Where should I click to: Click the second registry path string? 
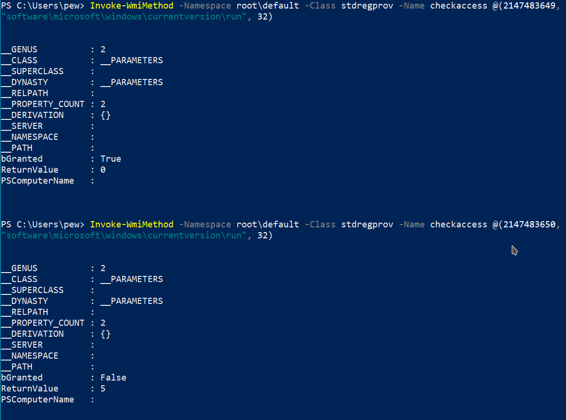(x=124, y=235)
